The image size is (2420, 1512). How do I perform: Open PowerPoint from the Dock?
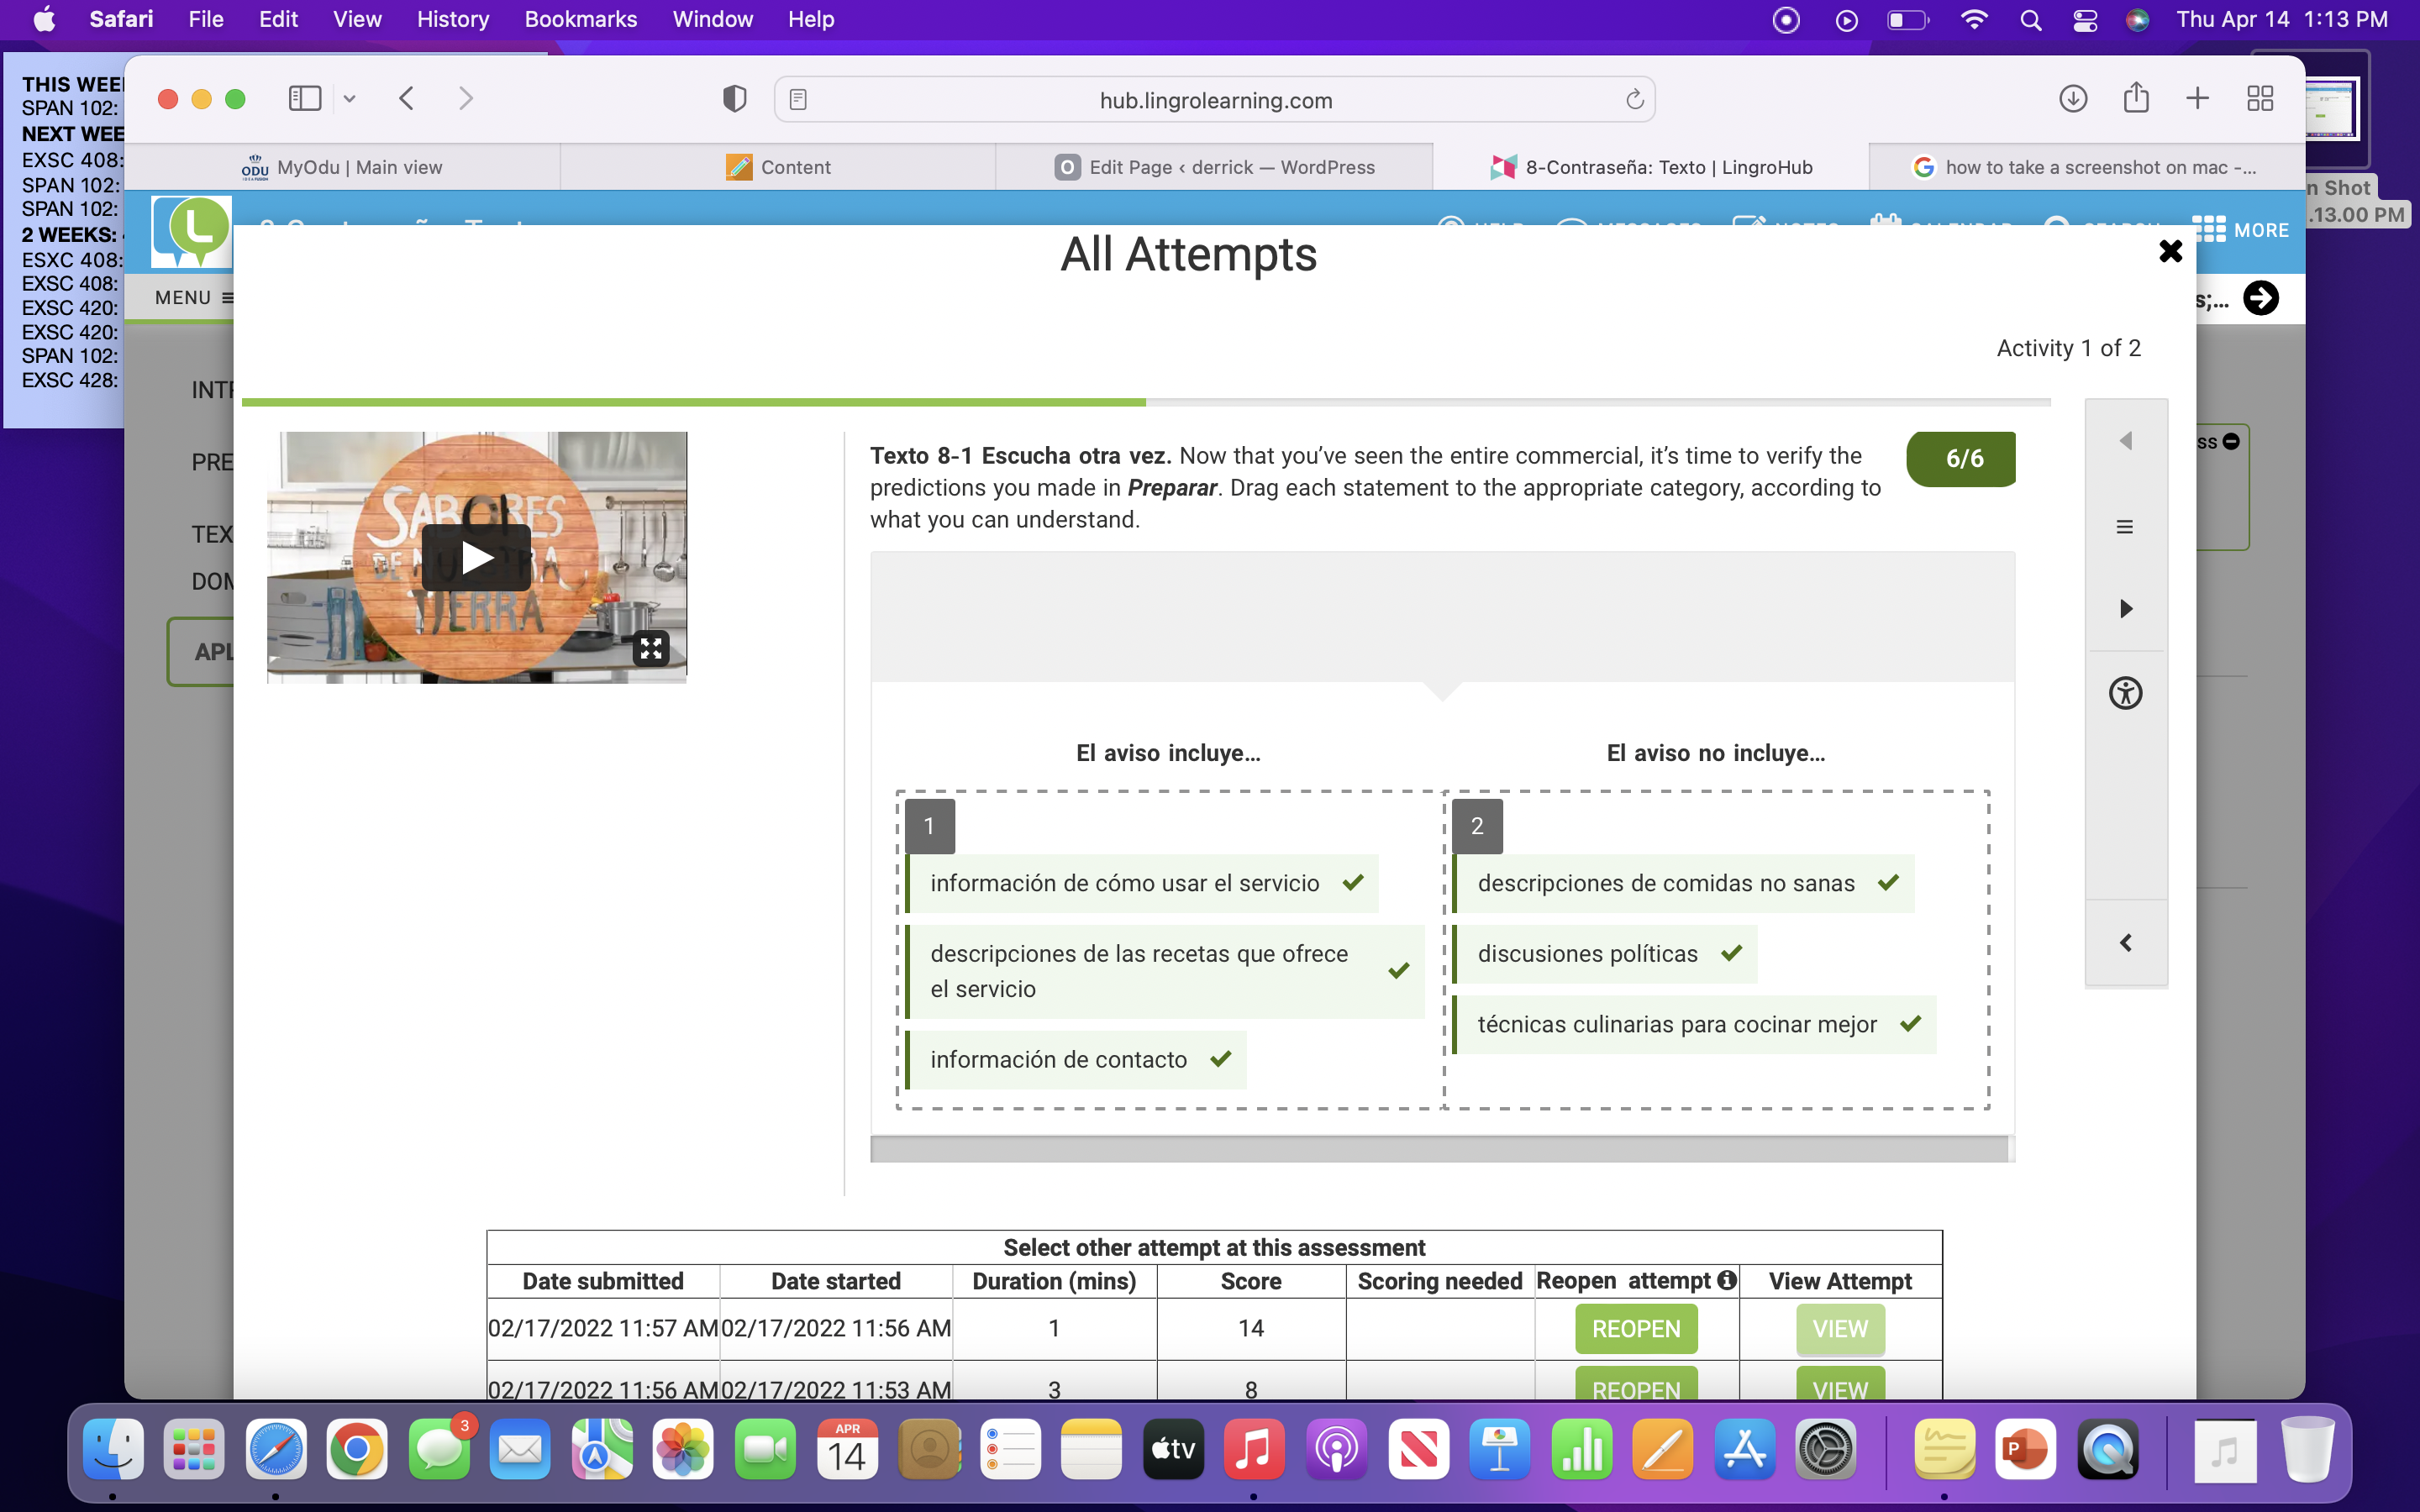tap(2025, 1449)
